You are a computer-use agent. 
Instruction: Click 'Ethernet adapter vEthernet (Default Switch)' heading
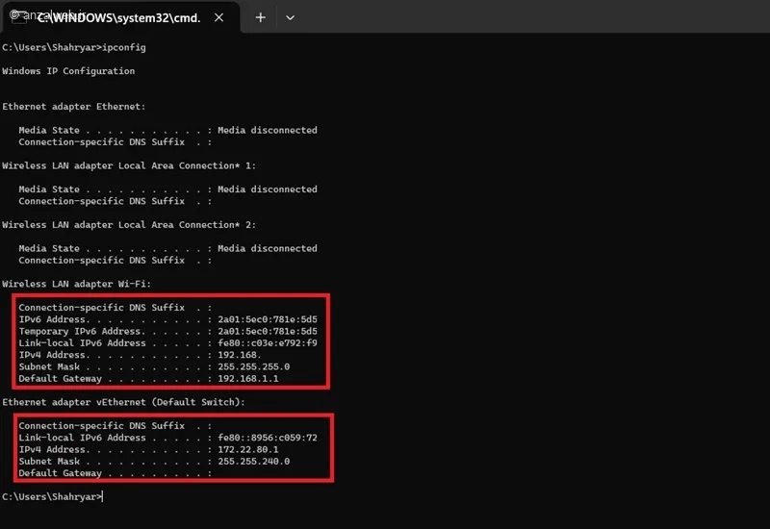click(124, 402)
